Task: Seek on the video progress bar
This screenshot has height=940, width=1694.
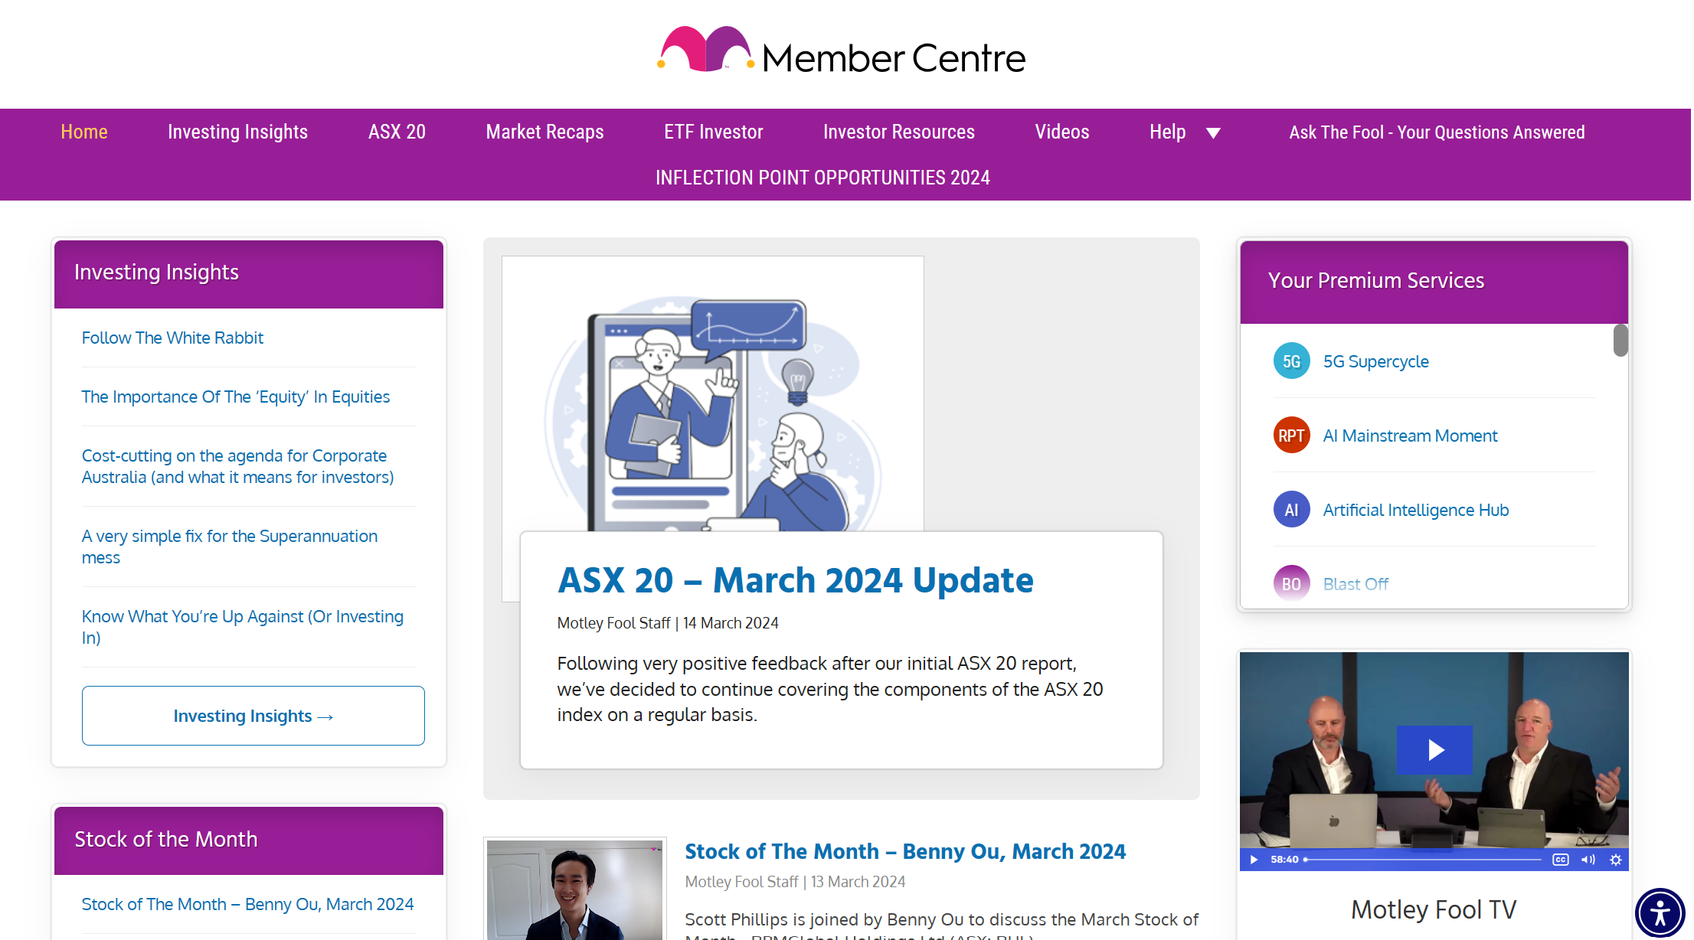Action: tap(1423, 860)
